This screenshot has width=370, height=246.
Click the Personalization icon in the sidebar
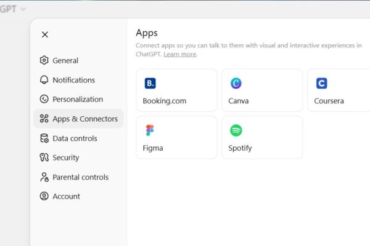[44, 99]
